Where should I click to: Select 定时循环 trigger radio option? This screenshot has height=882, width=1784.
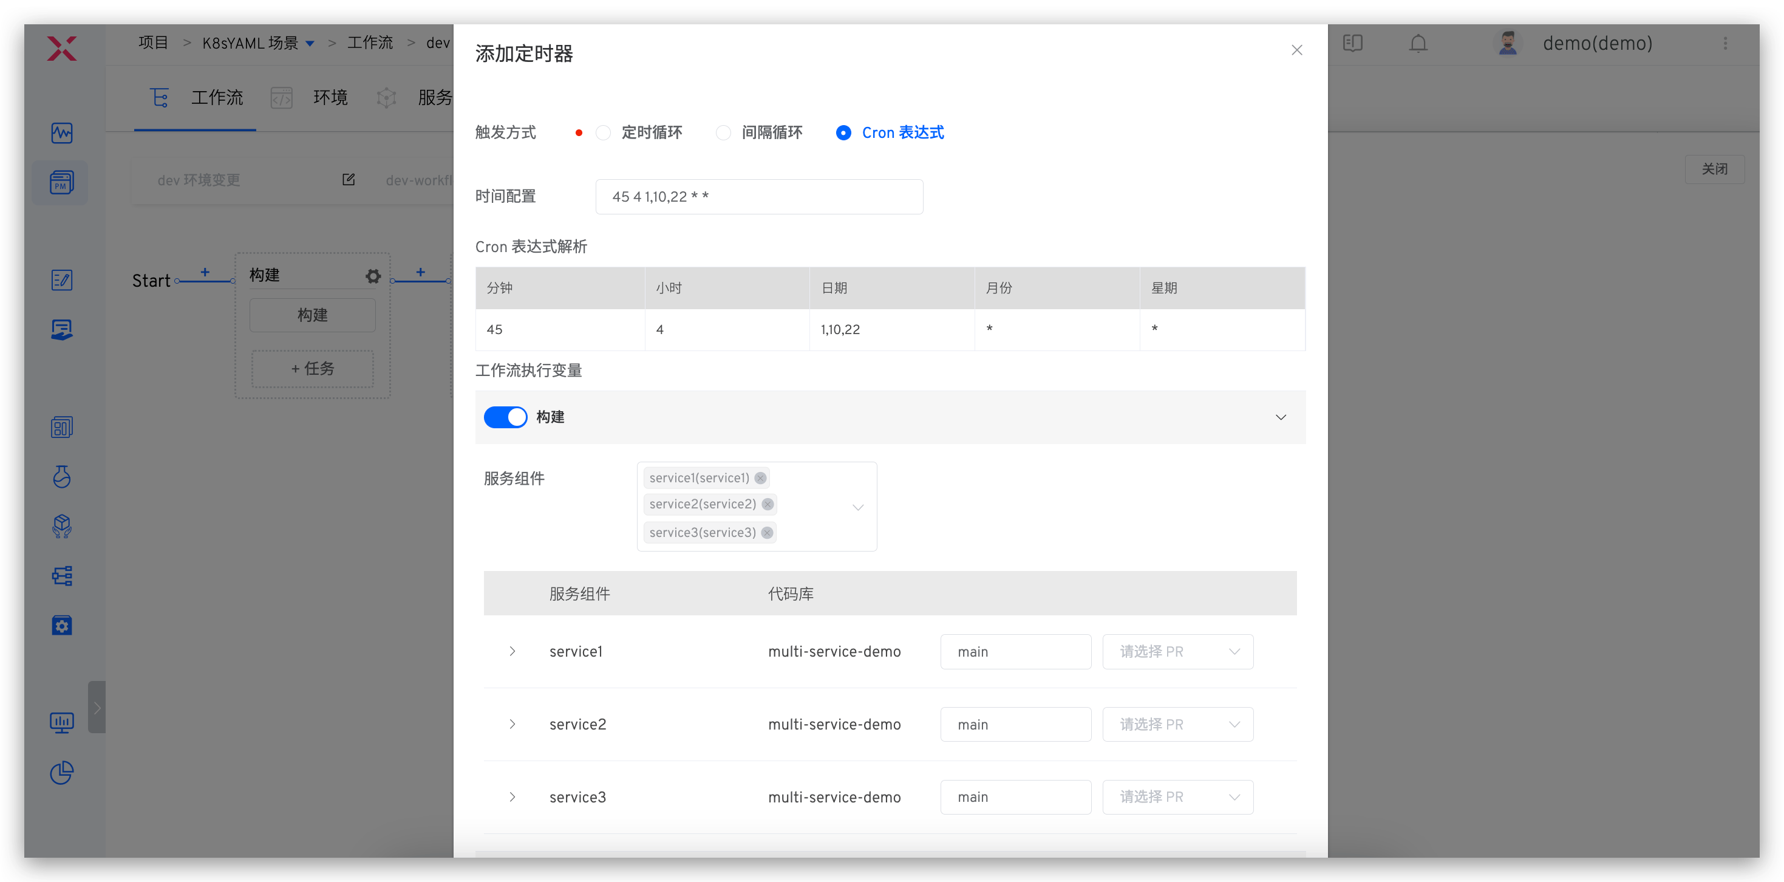(x=603, y=133)
